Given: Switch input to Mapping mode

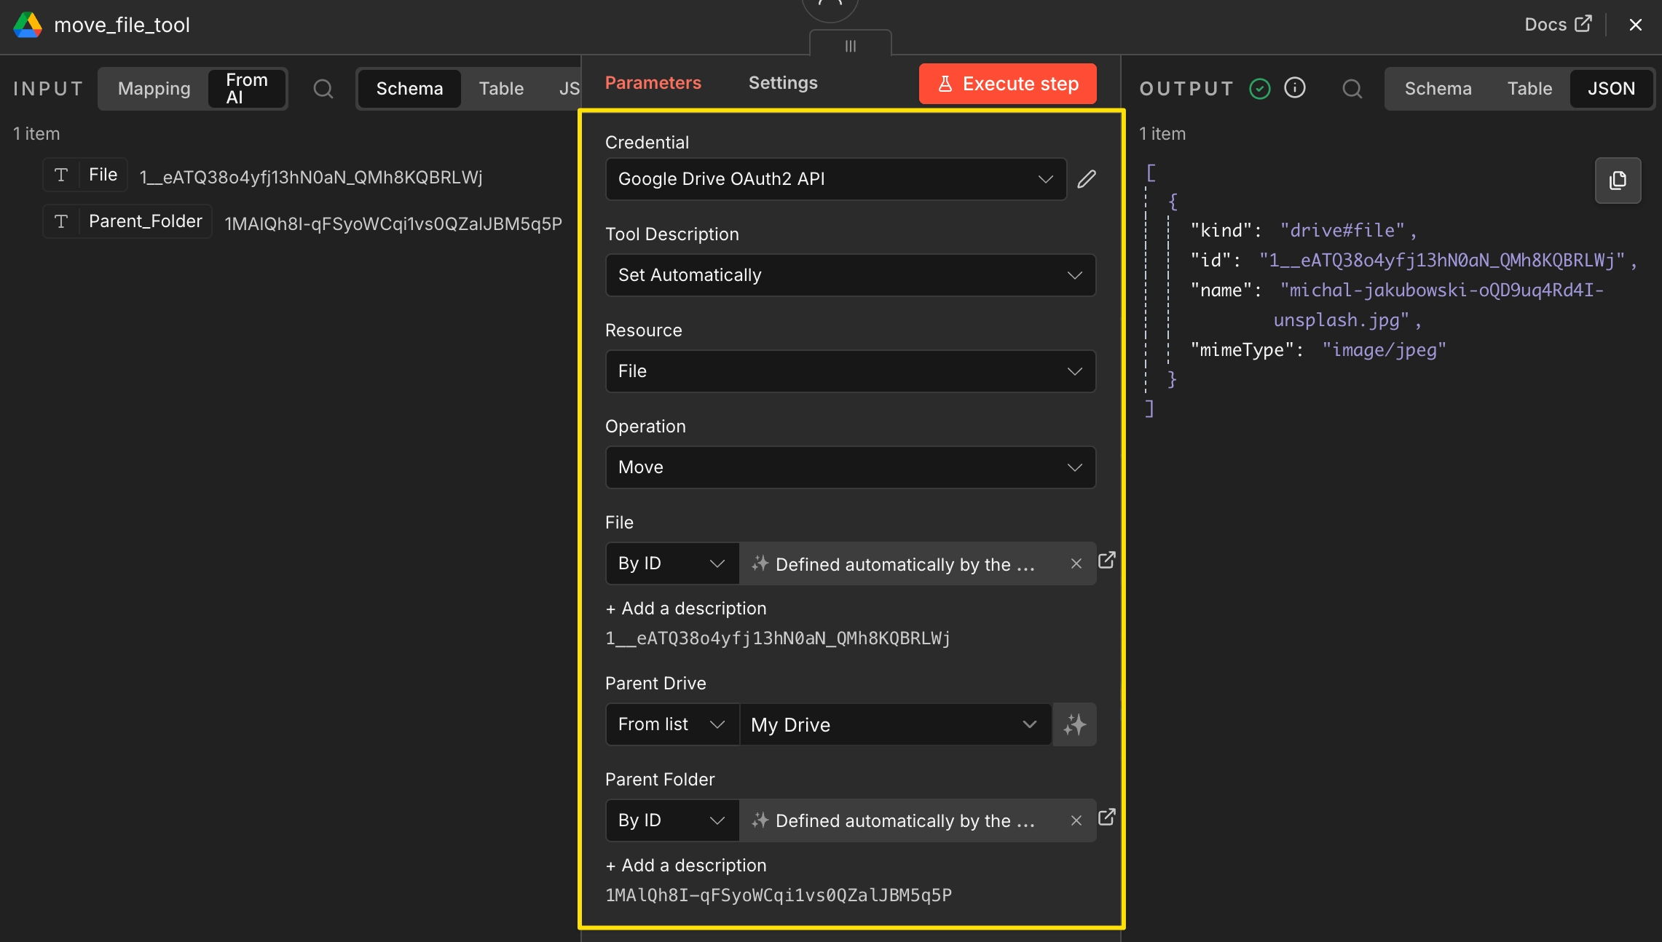Looking at the screenshot, I should (x=154, y=89).
